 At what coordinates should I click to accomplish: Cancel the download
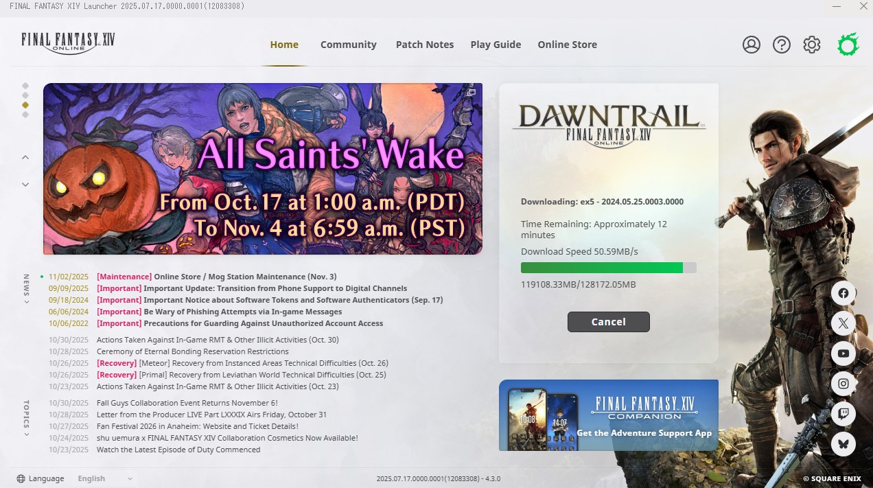coord(609,322)
